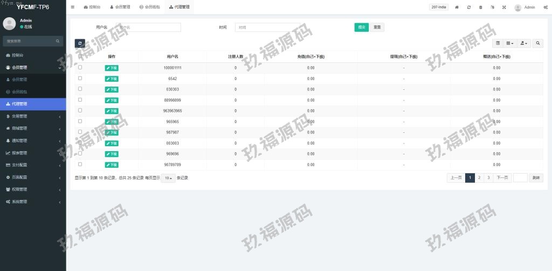Check the select-all checkbox in table header
The height and width of the screenshot is (271, 552).
pos(80,56)
